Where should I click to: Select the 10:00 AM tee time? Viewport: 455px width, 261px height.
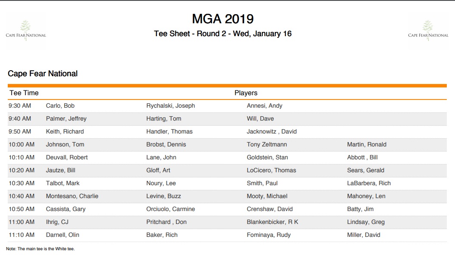(x=22, y=144)
